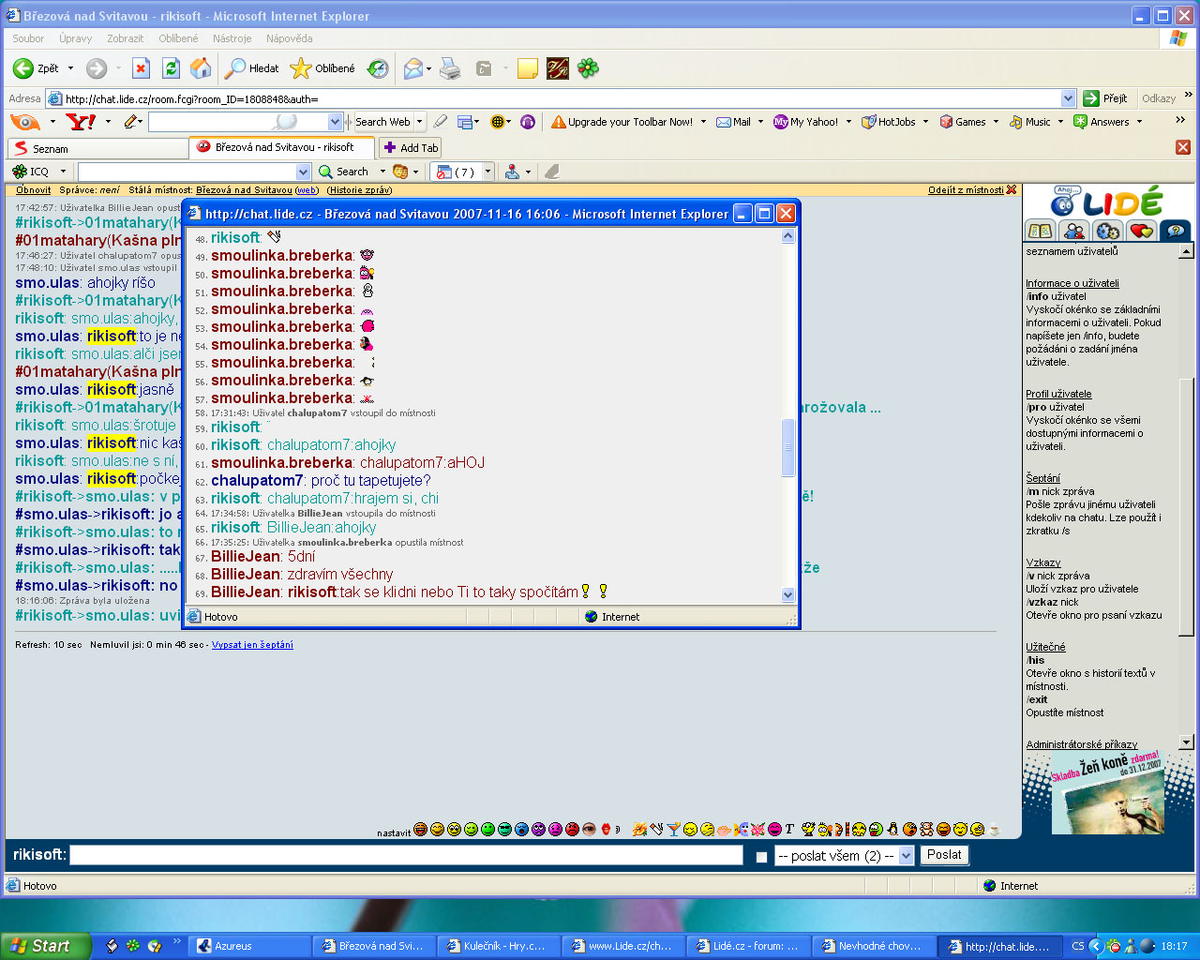Screen dimensions: 1200x960
Task: Open the mail envelope toolbar icon
Action: pos(412,68)
